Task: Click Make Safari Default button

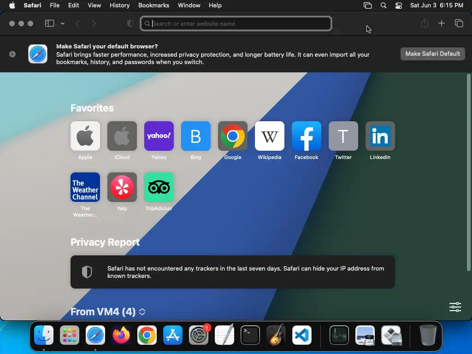Action: [432, 53]
